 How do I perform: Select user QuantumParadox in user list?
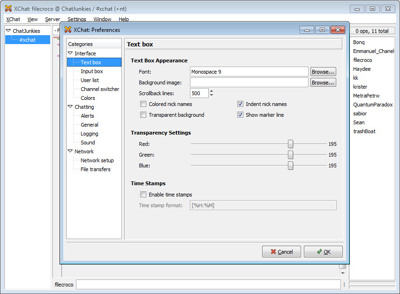coord(373,105)
